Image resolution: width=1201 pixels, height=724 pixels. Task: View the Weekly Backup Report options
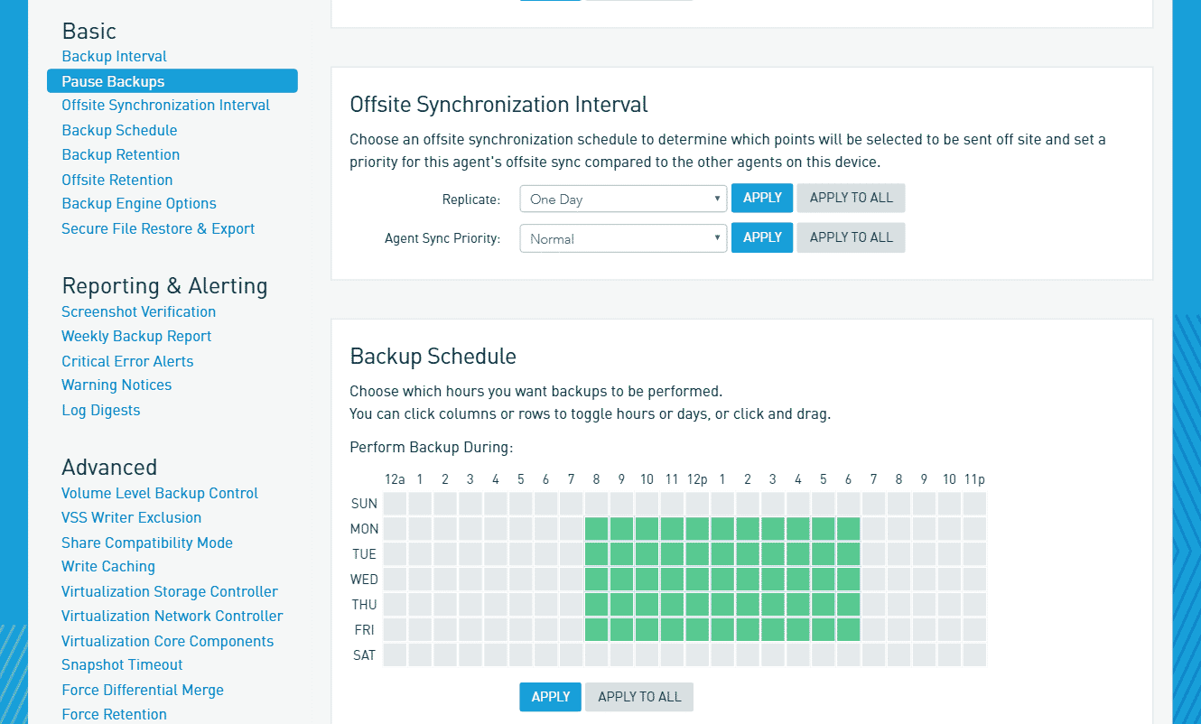click(135, 336)
